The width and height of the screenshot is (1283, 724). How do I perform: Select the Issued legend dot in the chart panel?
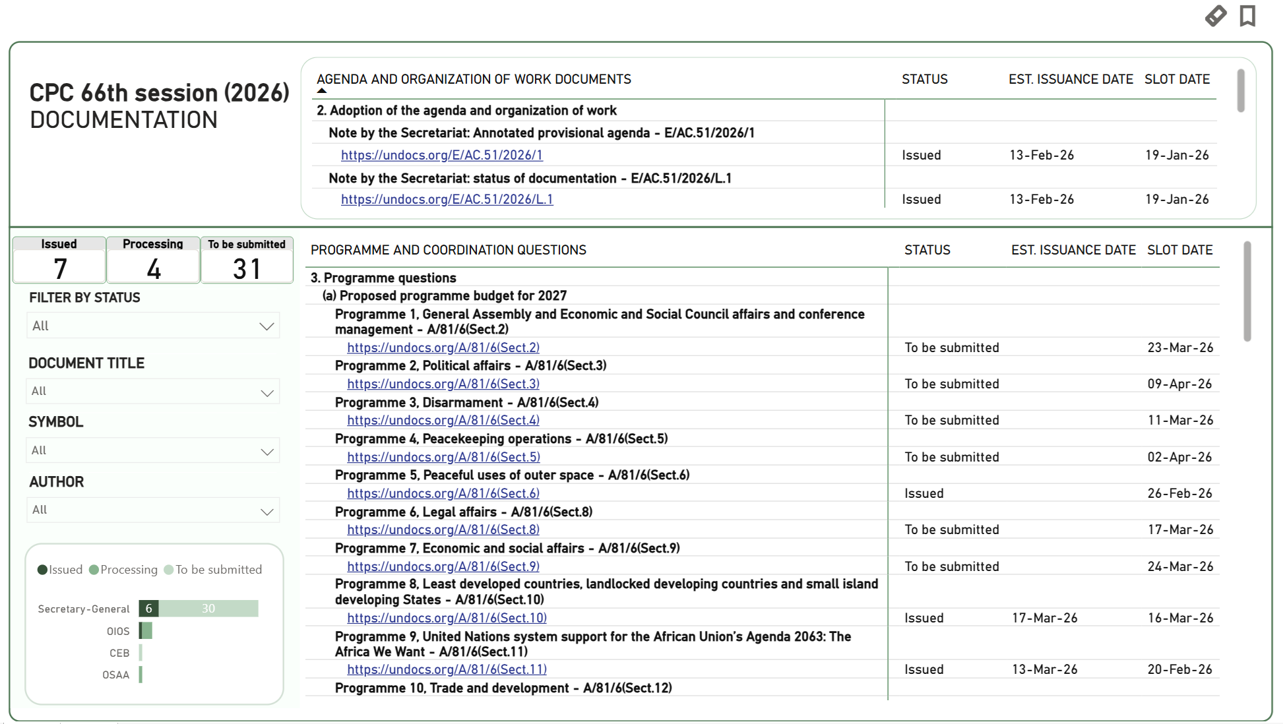click(x=42, y=569)
